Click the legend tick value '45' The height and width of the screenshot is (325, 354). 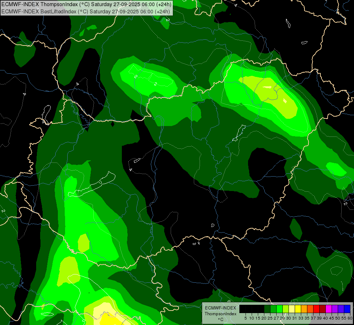(x=332, y=318)
